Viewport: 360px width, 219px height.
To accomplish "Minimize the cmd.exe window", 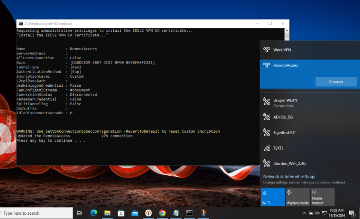I will [x=257, y=24].
